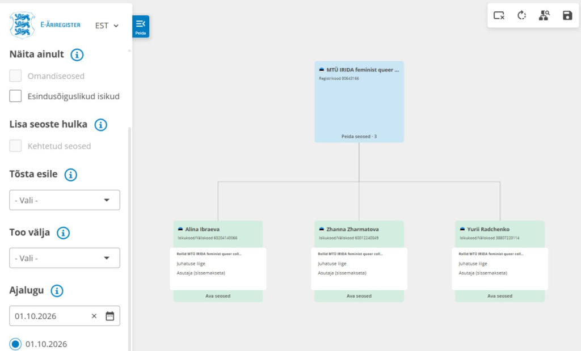Click Isikukood/Välskood 60204140066 text
The image size is (581, 351).
pyautogui.click(x=208, y=238)
